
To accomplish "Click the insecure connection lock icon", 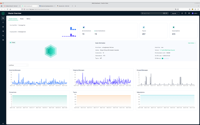I will (24, 9).
